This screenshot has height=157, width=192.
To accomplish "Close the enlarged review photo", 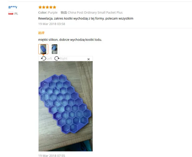I will click(89, 59).
